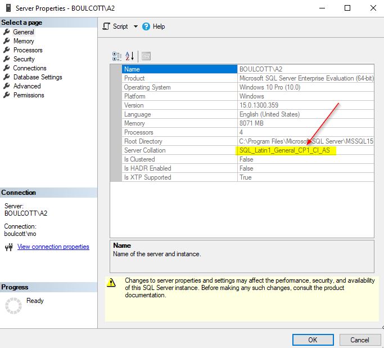Click the Microsoft SQL Server Enterprise value
This screenshot has width=384, height=348.
tap(306, 78)
